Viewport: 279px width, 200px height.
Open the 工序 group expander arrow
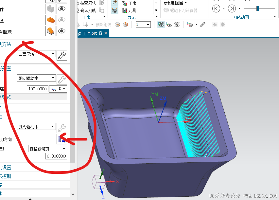pos(104,17)
